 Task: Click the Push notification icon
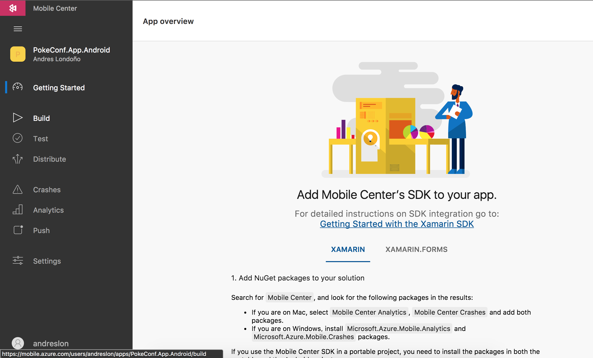tap(18, 230)
